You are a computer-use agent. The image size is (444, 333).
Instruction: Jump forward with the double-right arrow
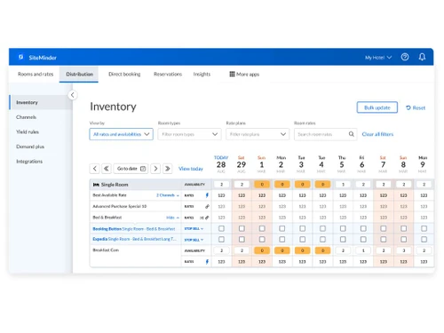click(167, 169)
